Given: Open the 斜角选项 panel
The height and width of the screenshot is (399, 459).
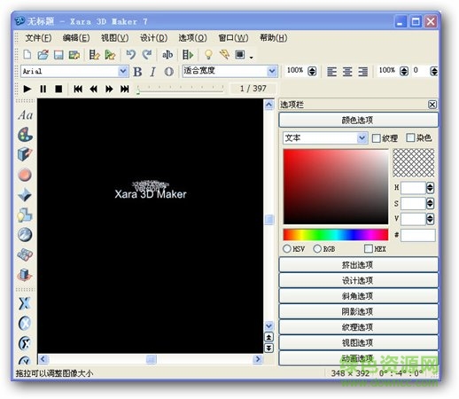Looking at the screenshot, I should coord(358,296).
